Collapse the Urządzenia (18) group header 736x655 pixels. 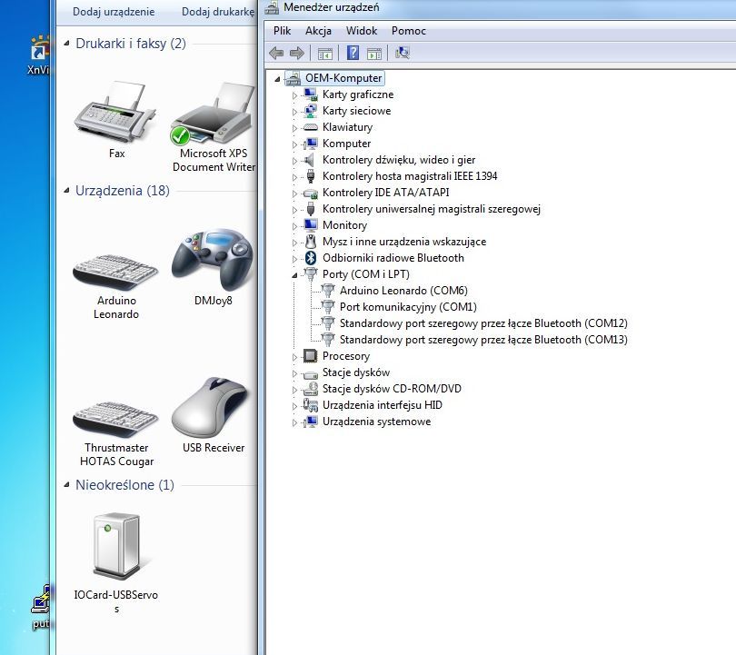(67, 191)
